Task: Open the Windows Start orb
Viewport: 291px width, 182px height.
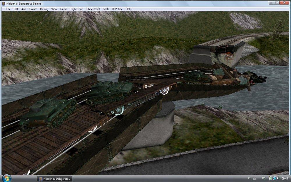Action: (x=7, y=179)
